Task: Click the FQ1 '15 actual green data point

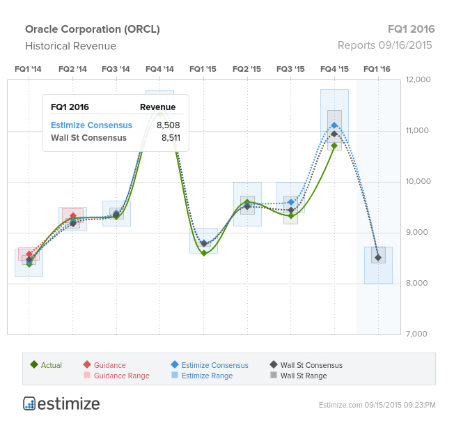Action: coord(204,253)
